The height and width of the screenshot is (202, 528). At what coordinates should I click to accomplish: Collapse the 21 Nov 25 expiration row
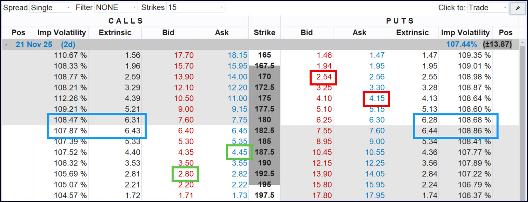tap(6, 44)
